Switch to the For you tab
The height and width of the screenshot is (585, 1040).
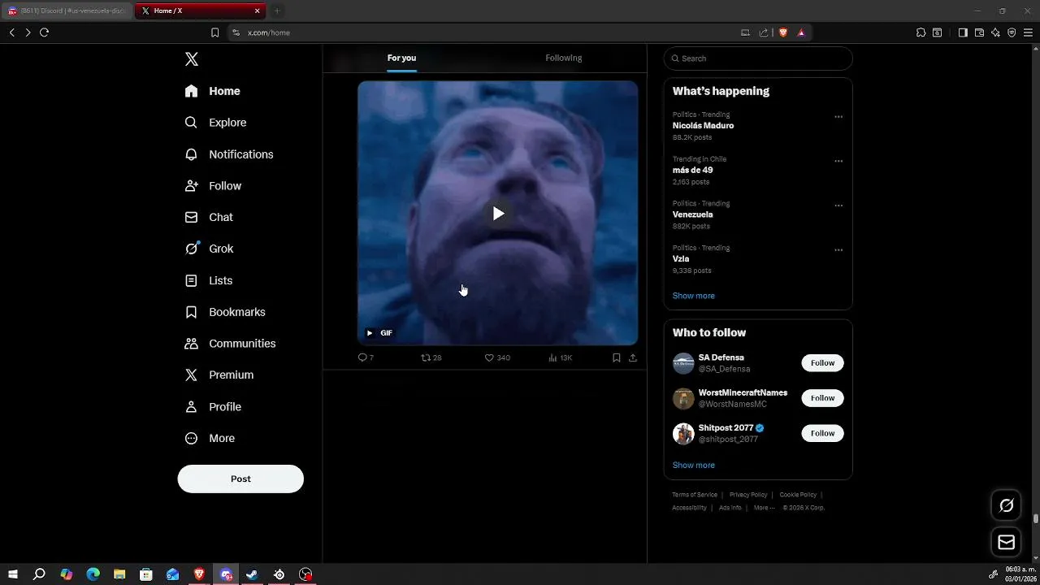(401, 58)
